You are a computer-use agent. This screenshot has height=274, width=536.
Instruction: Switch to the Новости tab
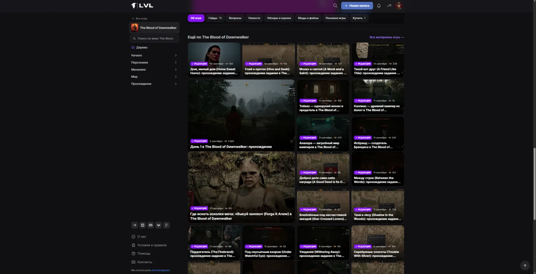[x=254, y=18]
